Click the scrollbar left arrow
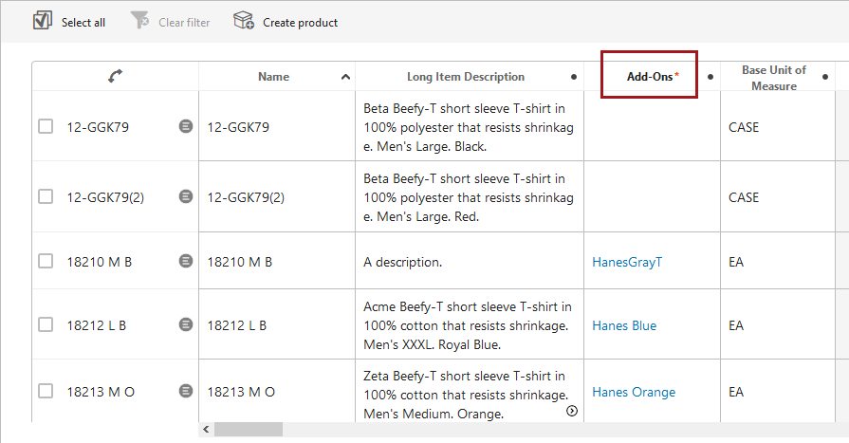849x443 pixels. [x=207, y=430]
